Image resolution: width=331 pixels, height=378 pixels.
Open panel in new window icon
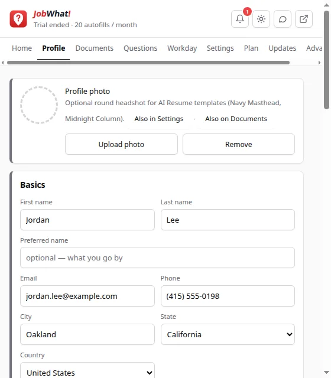[303, 19]
